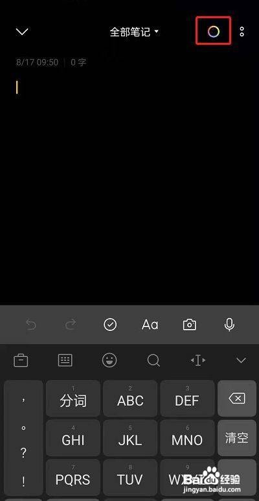Tap the keyboard search magnifier icon
This screenshot has width=259, height=501.
pos(153,360)
